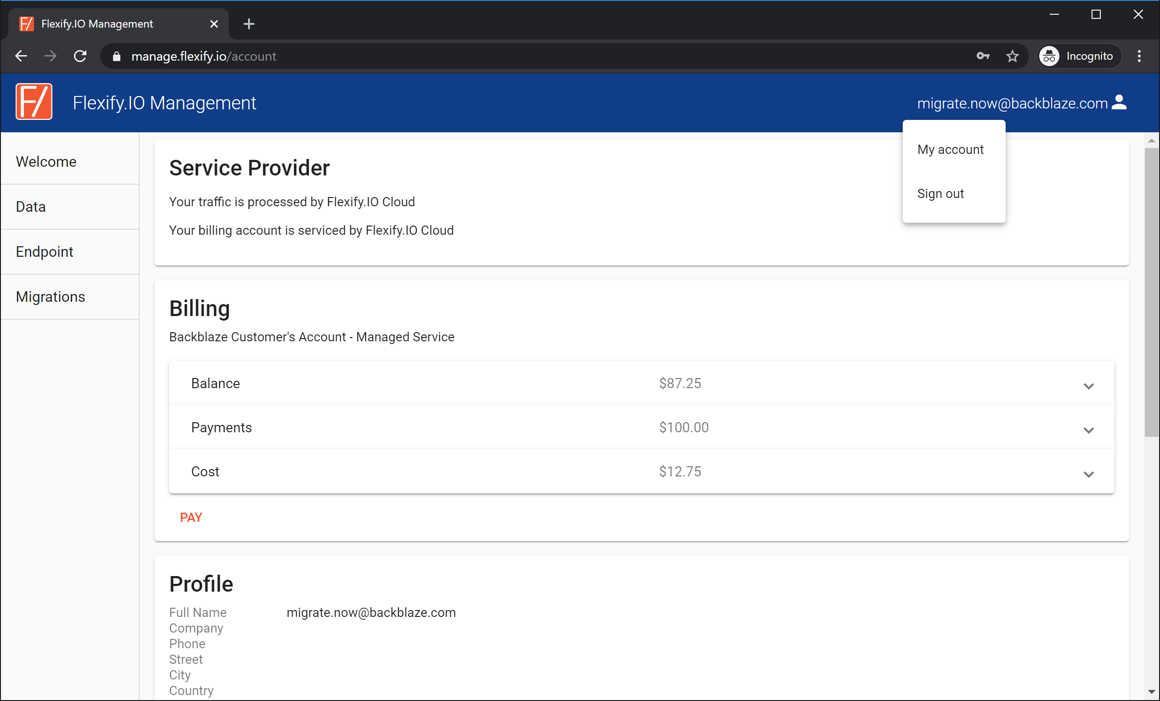
Task: Open the Welcome sidebar item
Action: tap(70, 162)
